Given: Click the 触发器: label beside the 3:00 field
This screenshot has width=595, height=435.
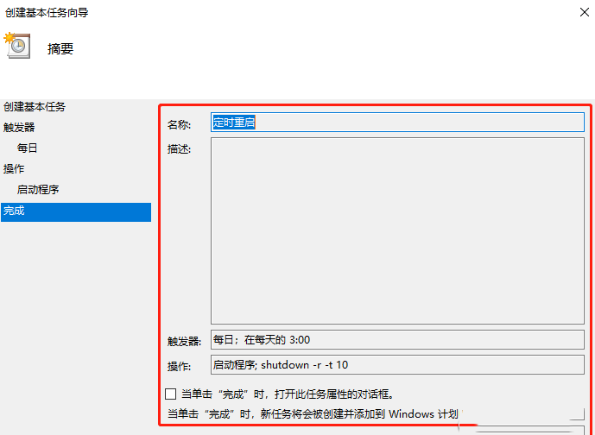Looking at the screenshot, I should pyautogui.click(x=185, y=342).
